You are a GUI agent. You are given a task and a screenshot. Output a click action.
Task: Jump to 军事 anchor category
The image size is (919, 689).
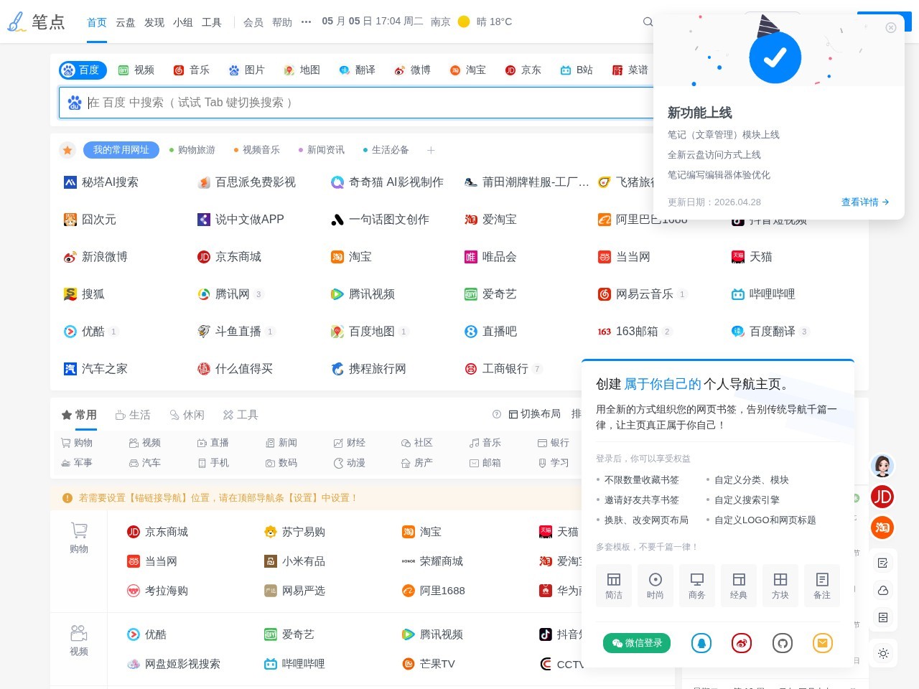[77, 463]
